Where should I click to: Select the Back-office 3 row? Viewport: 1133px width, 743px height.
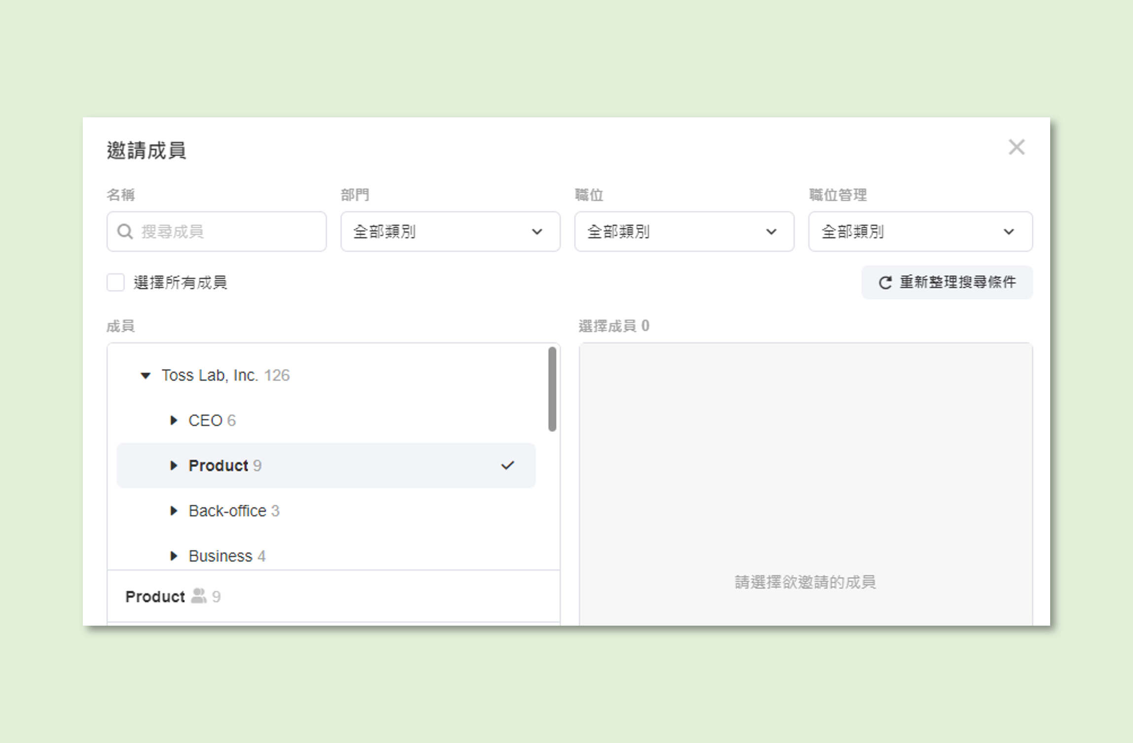326,511
